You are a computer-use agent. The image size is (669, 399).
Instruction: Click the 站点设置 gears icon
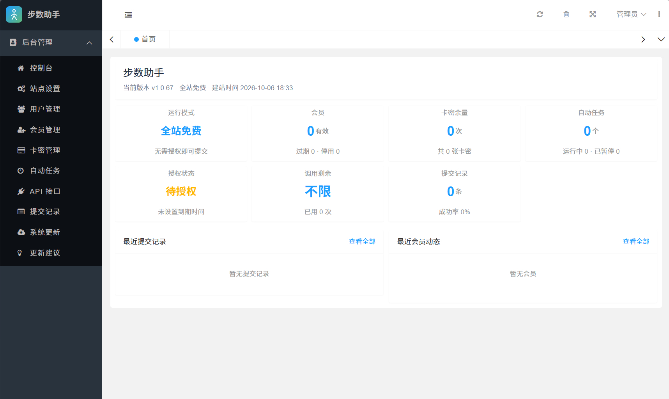[21, 89]
